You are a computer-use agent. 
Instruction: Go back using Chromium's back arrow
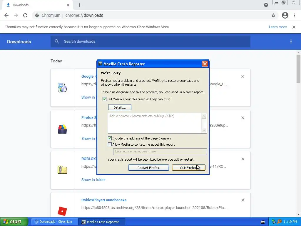click(x=6, y=15)
